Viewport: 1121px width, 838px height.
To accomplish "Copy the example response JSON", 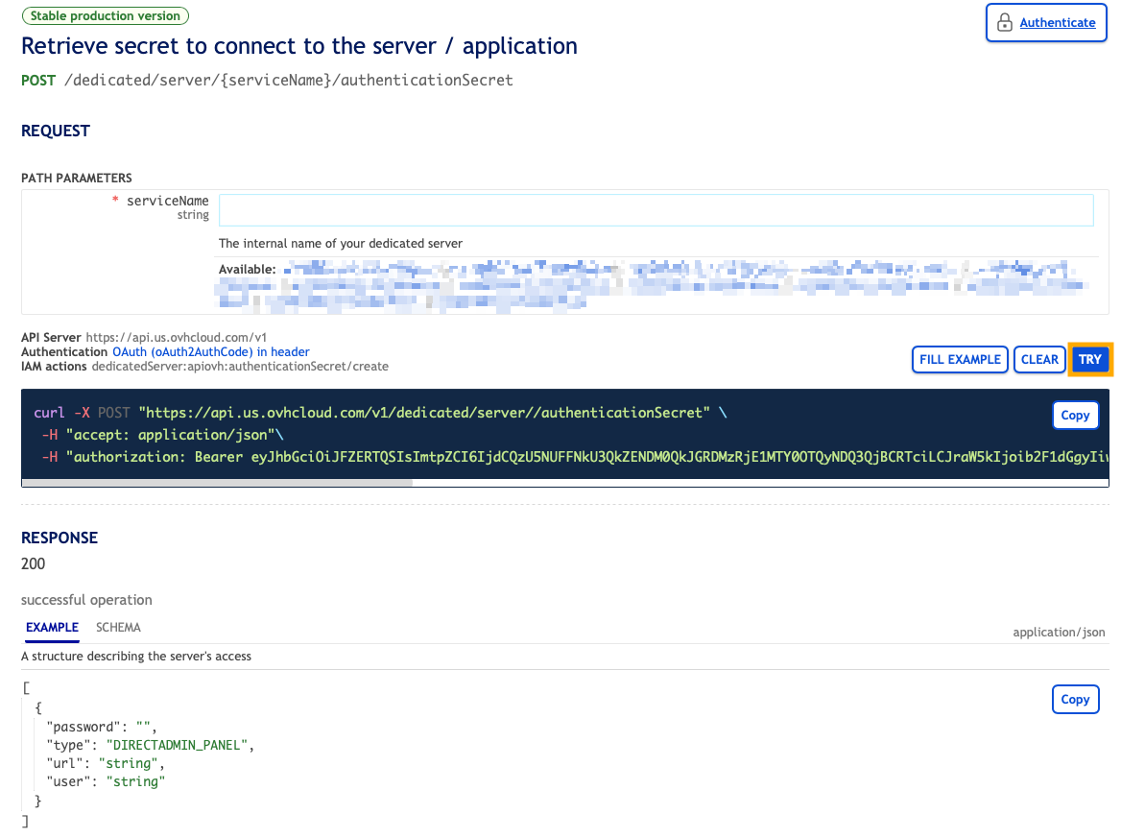I will [x=1075, y=699].
